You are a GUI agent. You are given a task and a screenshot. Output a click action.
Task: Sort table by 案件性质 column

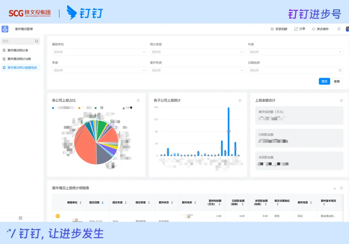tap(311, 203)
